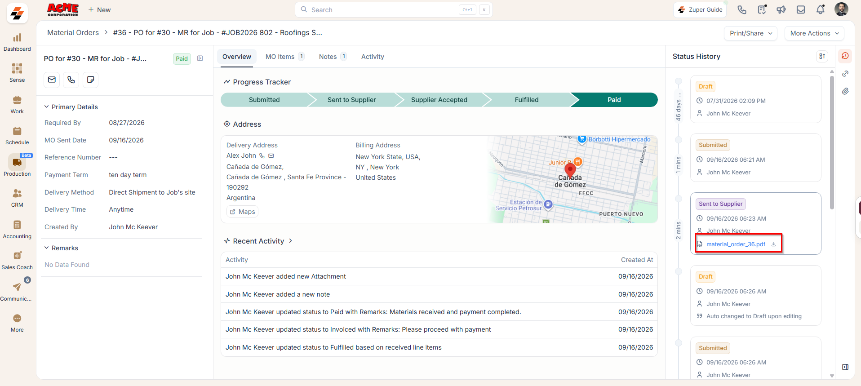Open the Production module
This screenshot has width=861, height=386.
(x=17, y=167)
